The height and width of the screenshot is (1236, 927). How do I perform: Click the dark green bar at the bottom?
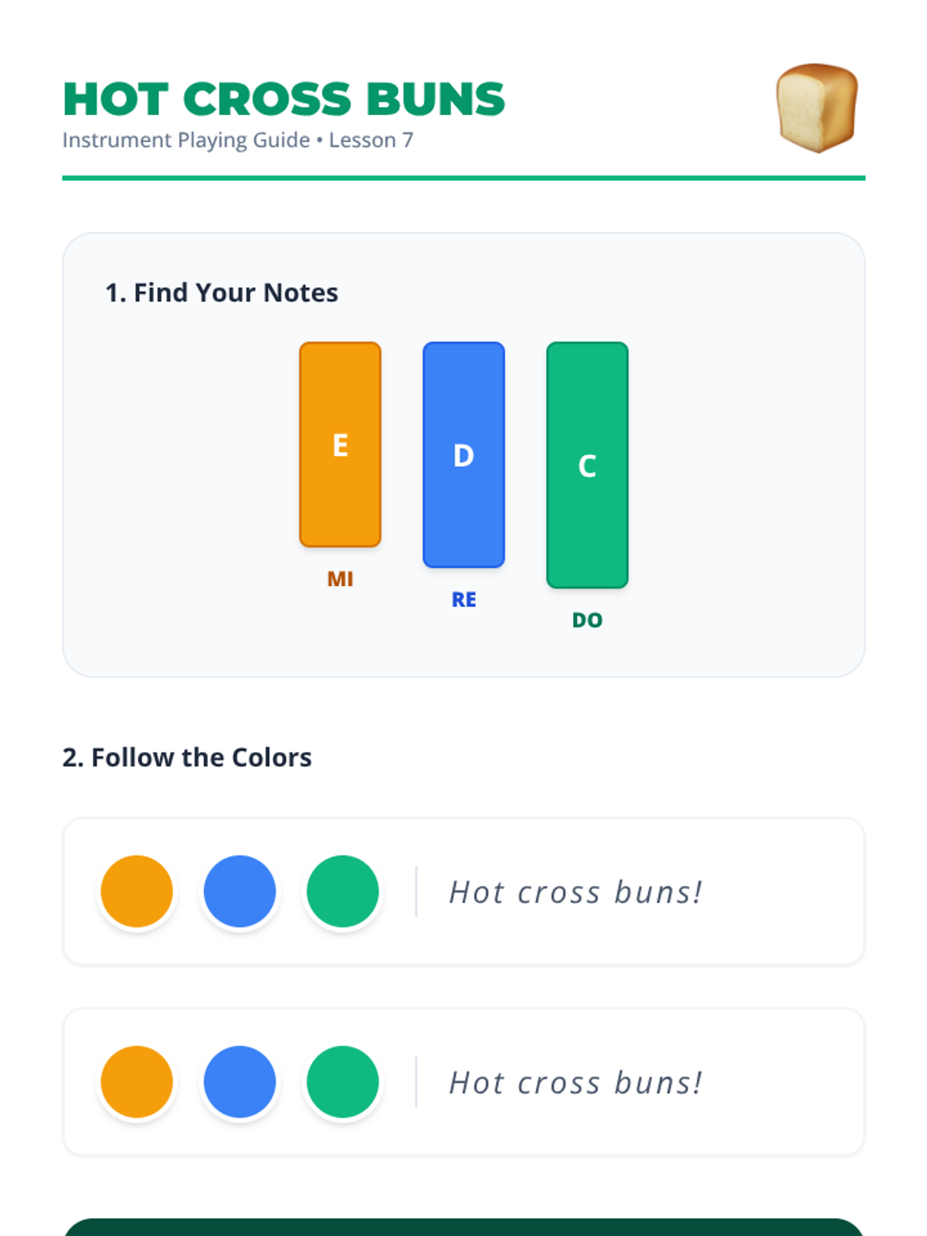pyautogui.click(x=463, y=1228)
